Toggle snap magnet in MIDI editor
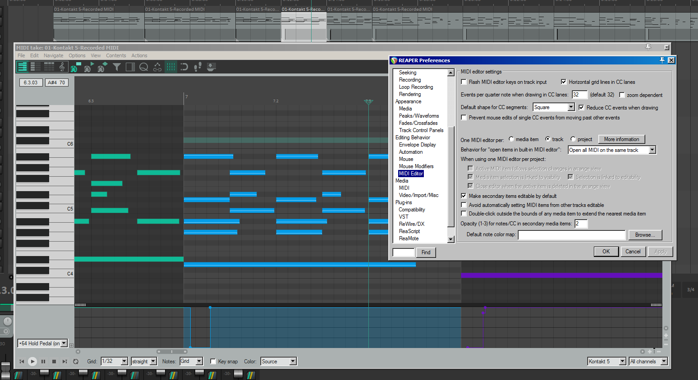 184,67
